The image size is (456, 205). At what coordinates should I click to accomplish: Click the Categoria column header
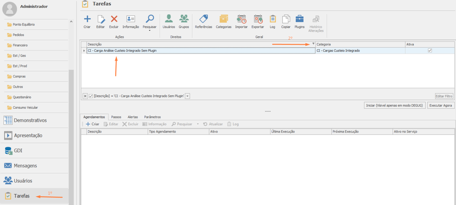click(360, 44)
